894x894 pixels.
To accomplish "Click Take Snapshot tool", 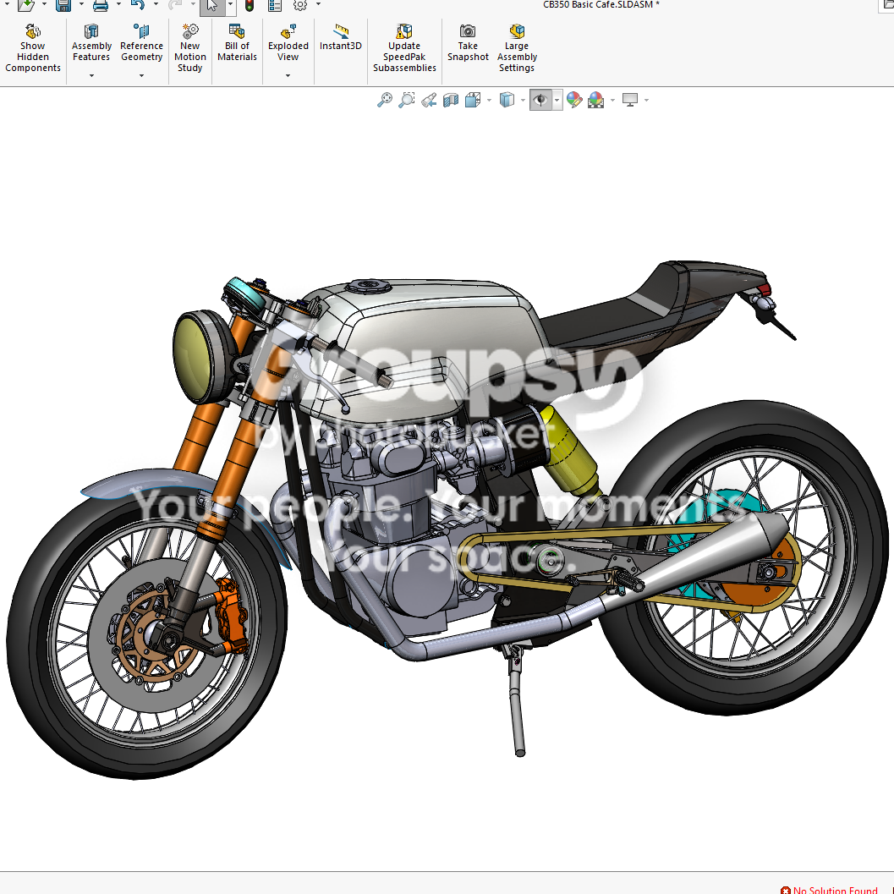I will coord(468,43).
